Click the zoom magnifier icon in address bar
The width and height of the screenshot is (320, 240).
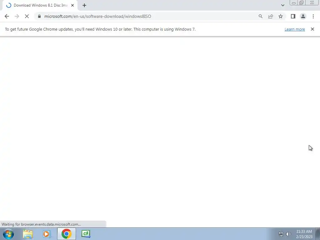(260, 16)
